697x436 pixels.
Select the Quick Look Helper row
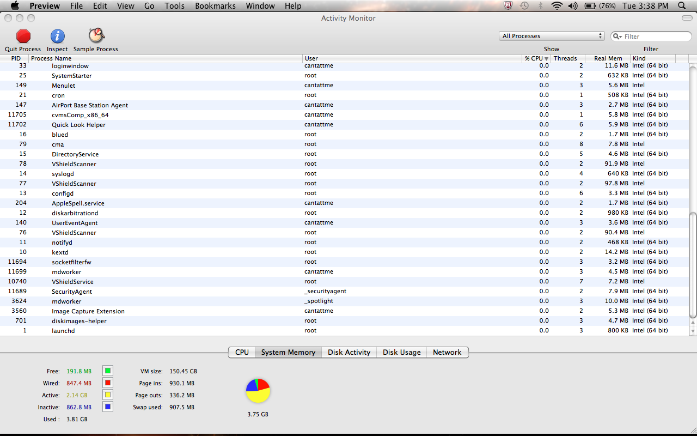click(345, 125)
